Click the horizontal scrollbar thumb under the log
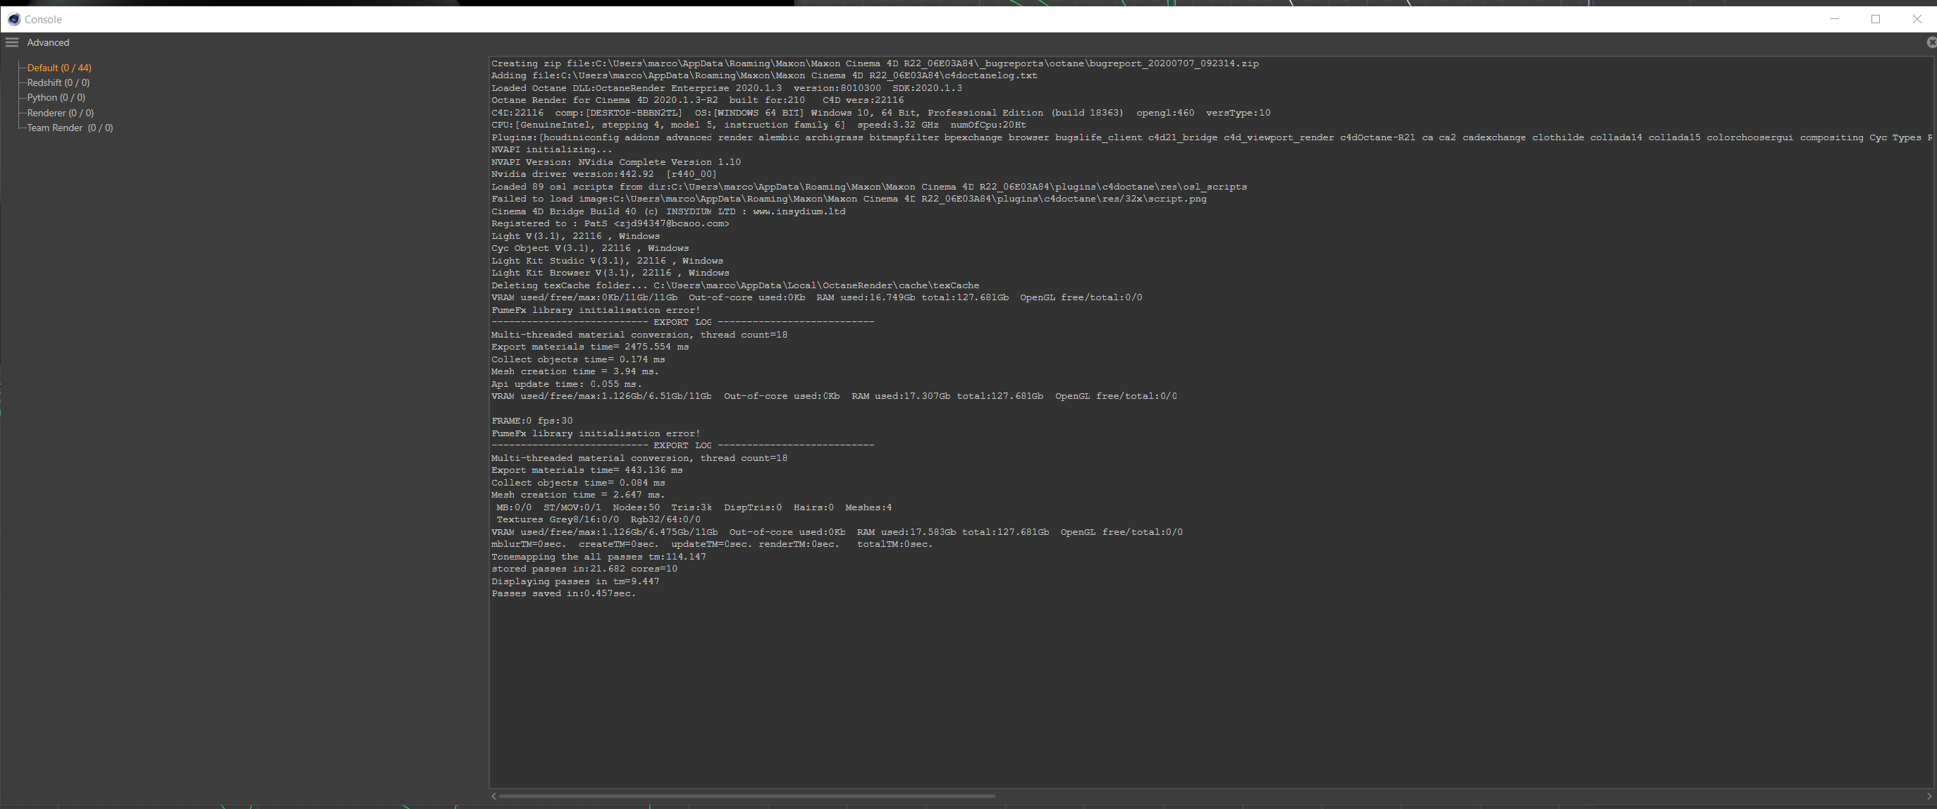 (746, 796)
